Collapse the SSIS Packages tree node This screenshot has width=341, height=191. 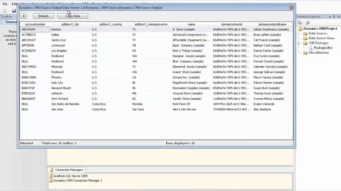click(x=299, y=43)
